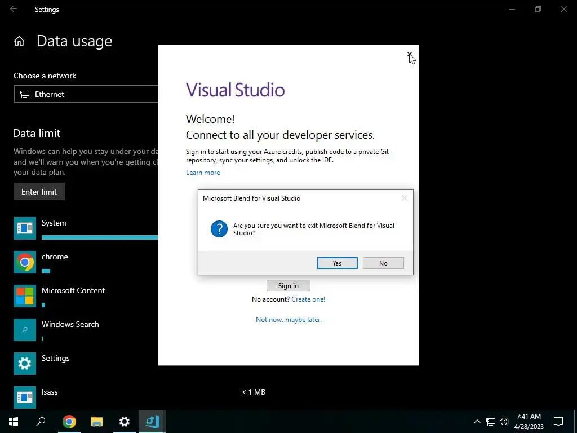Viewport: 577px width, 433px height.
Task: Open the Create one! account link
Action: [308, 299]
